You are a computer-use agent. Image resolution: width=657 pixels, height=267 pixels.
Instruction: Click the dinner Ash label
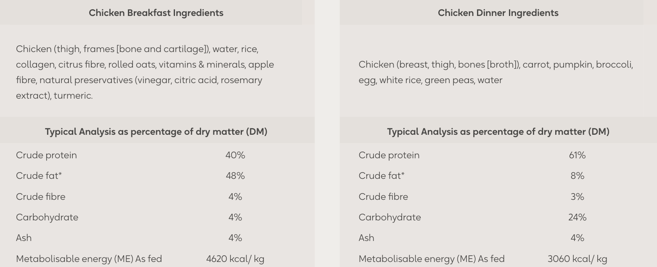(x=366, y=238)
